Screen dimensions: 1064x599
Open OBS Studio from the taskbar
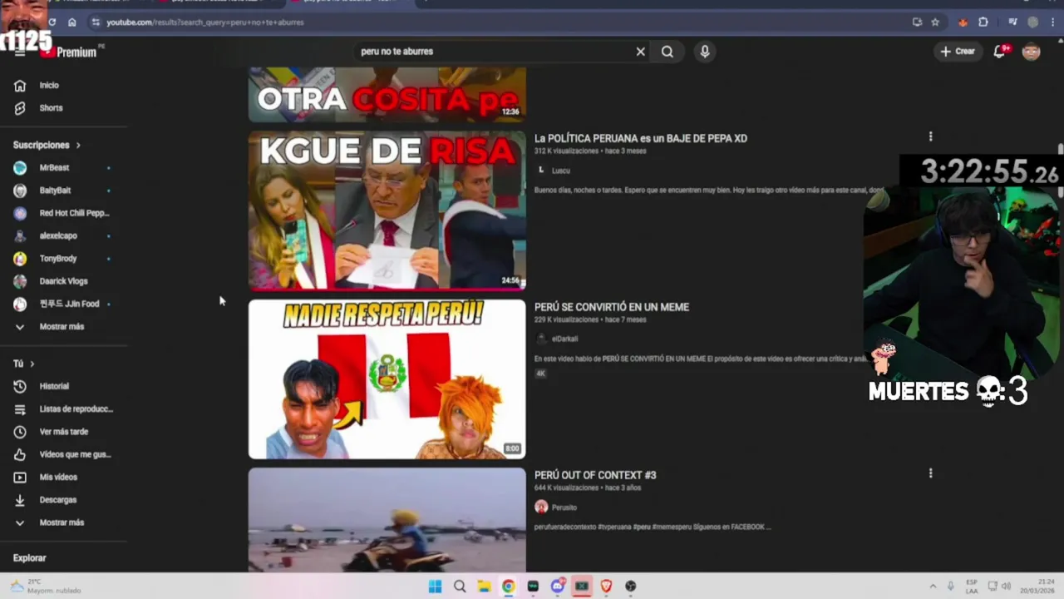click(x=631, y=587)
